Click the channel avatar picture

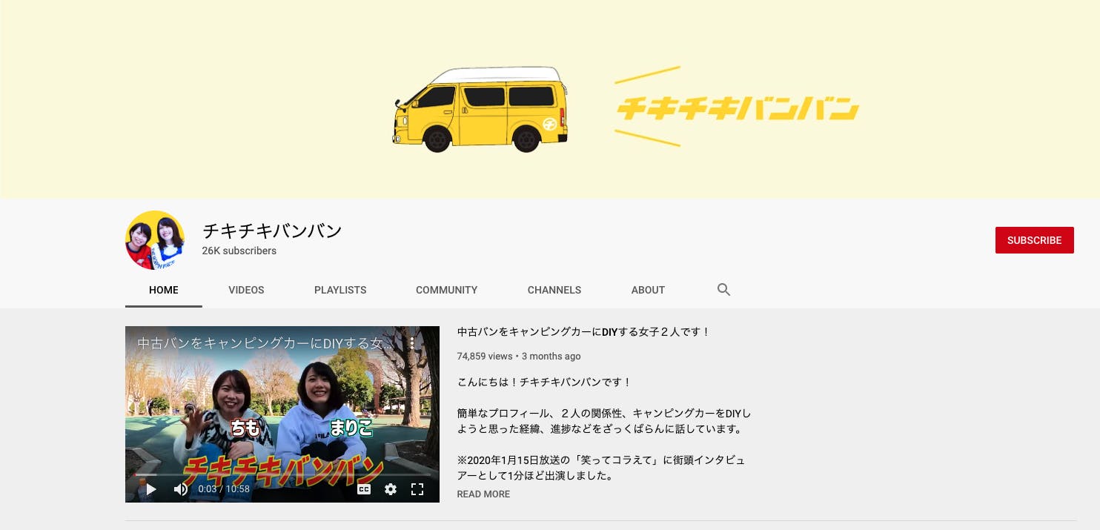[x=155, y=240]
